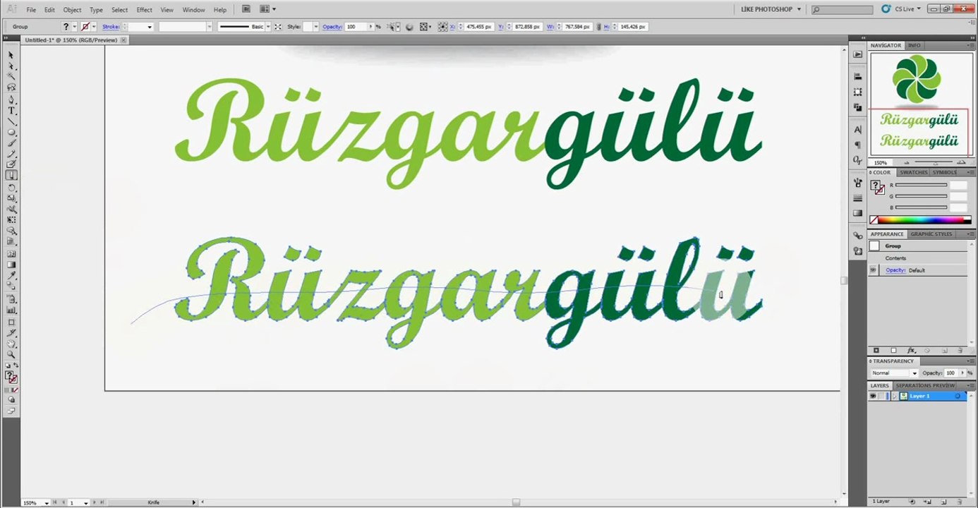Open the Paragraph panel icon in dock
This screenshot has width=978, height=508.
[x=857, y=145]
